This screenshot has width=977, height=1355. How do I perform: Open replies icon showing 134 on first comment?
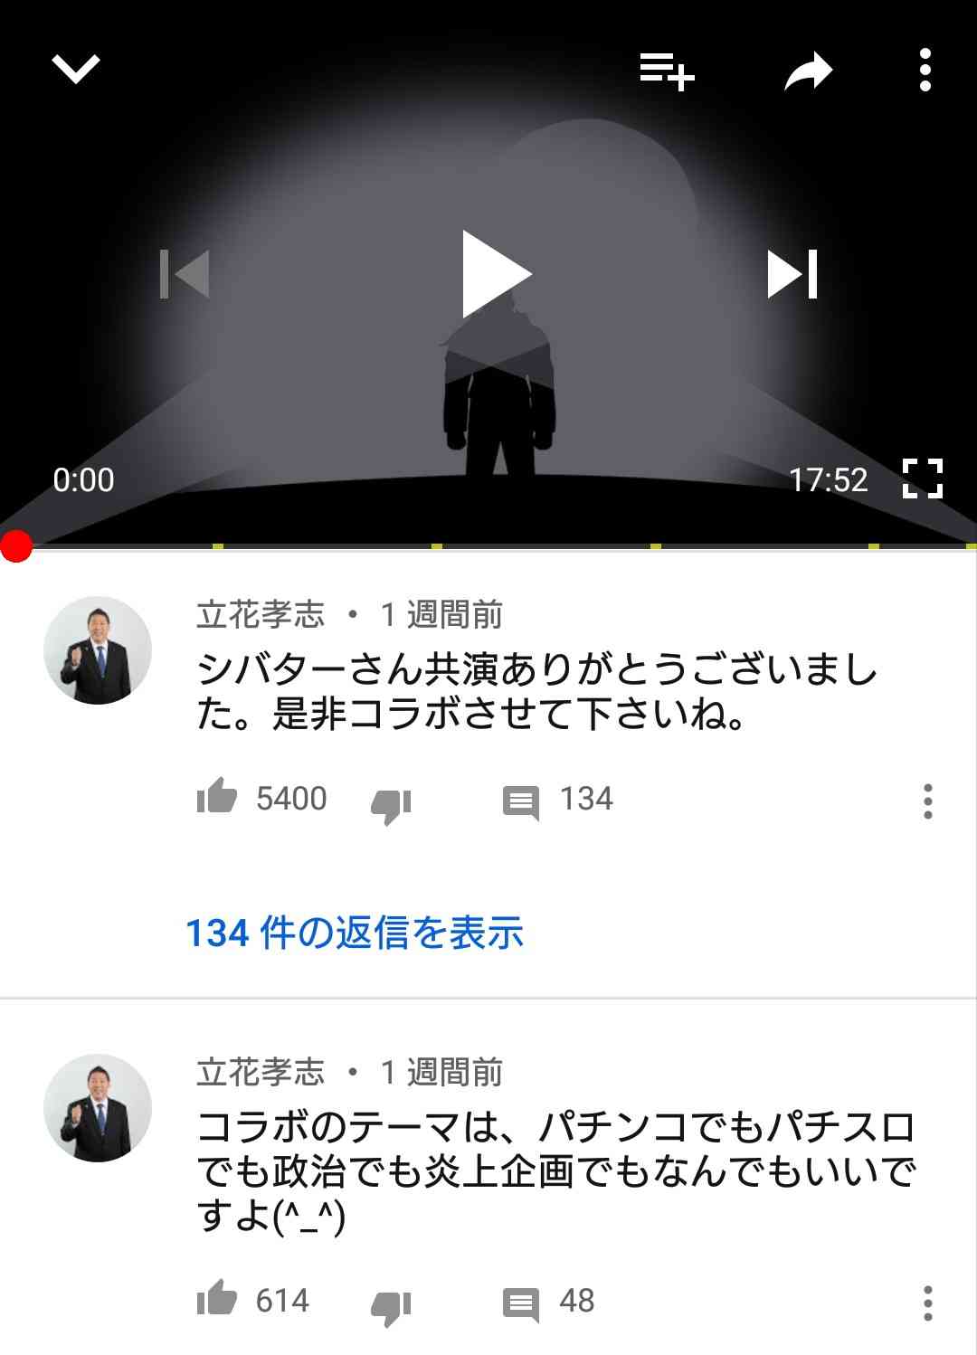click(521, 802)
